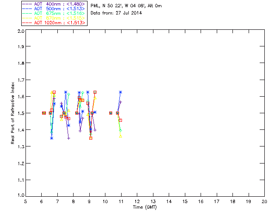Click the x-axis tick label 9
Screen dimensions: 272x218
tap(89, 201)
